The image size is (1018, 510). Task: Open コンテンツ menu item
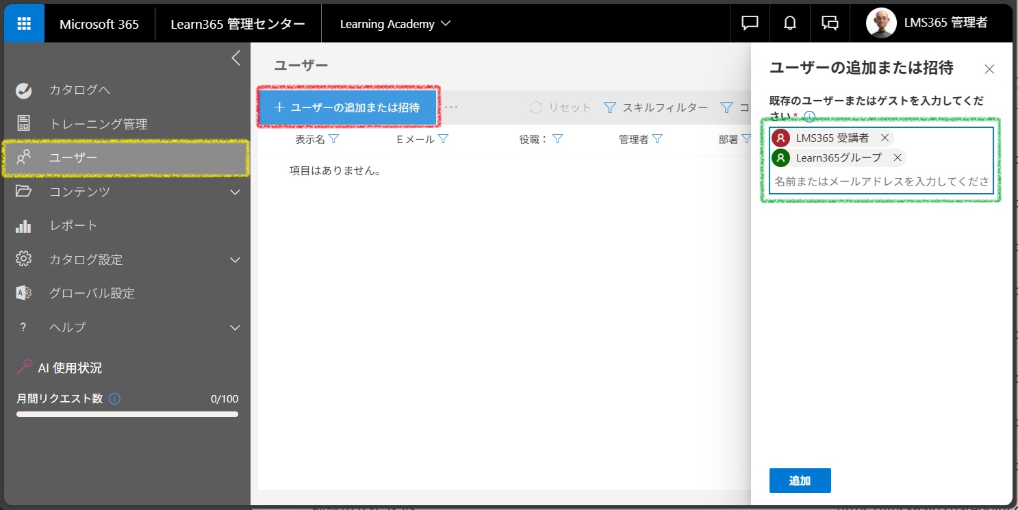click(x=79, y=192)
